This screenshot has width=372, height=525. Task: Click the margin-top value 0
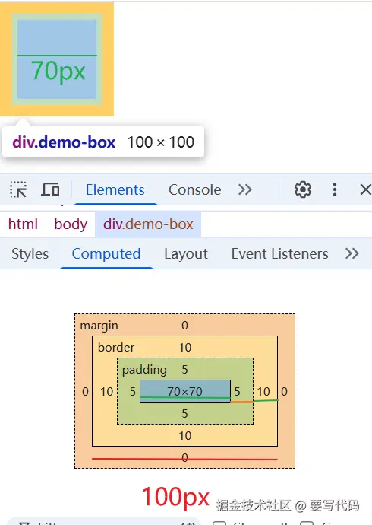(184, 325)
